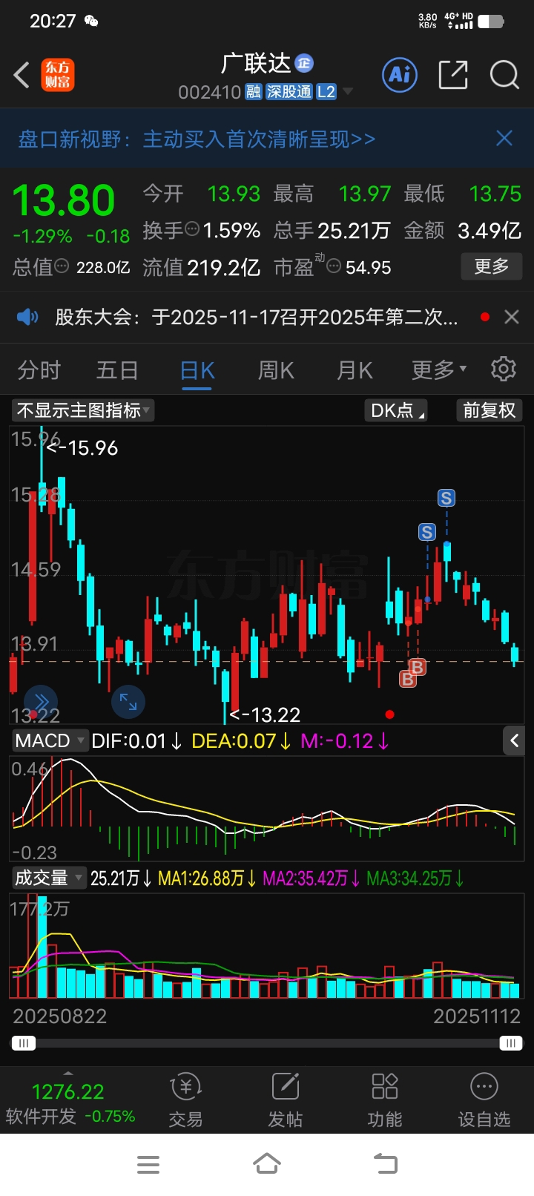Expand the 更多 chart period dropdown
Viewport: 534px width, 1196px height.
tap(439, 369)
